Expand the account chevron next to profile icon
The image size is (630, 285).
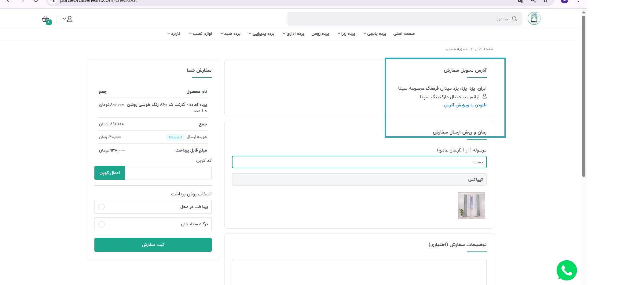tap(64, 19)
